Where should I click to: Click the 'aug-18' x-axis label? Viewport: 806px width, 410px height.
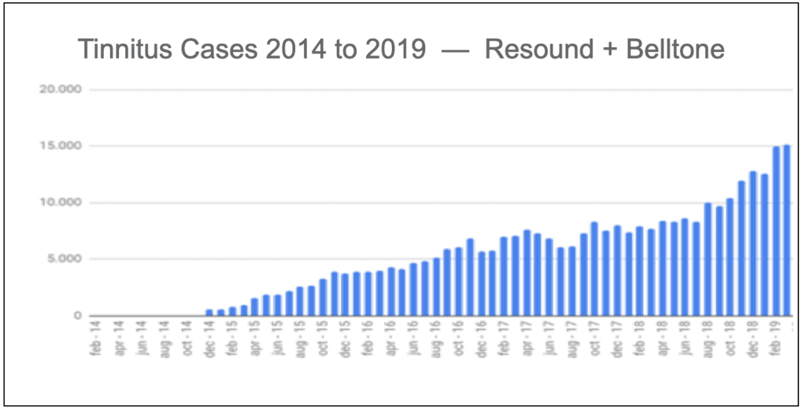(x=709, y=339)
